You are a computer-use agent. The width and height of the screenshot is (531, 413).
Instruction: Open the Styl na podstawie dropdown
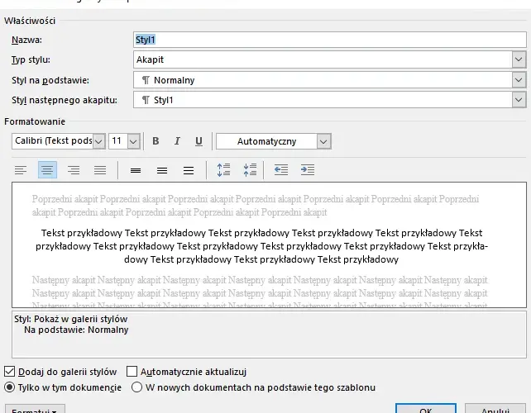[x=519, y=80]
